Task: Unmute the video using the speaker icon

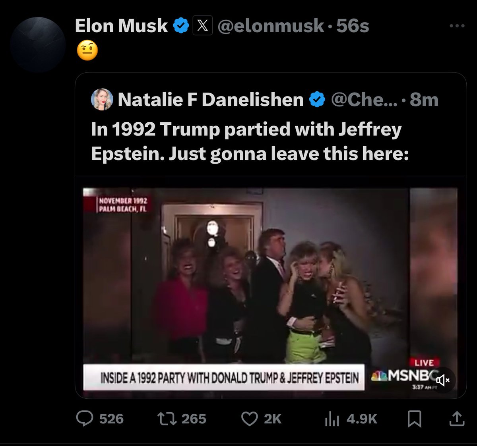Action: [x=442, y=380]
